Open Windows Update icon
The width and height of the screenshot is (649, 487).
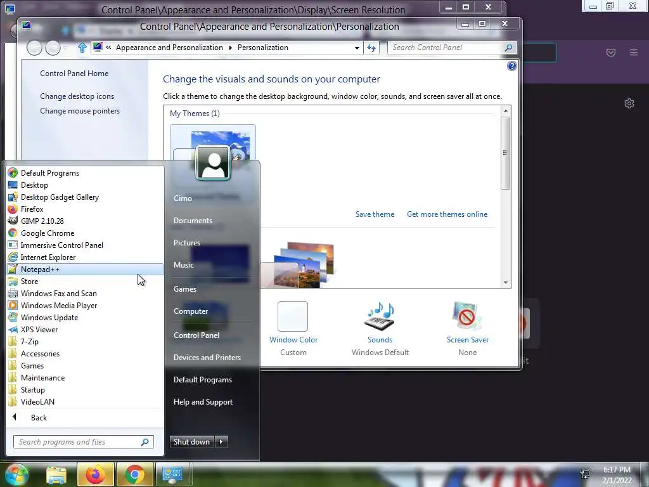[x=13, y=317]
